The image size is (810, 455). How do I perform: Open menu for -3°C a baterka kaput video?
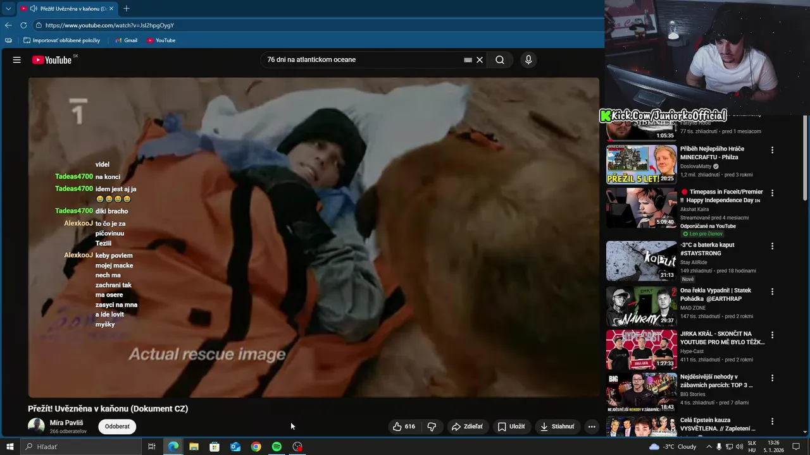[772, 246]
